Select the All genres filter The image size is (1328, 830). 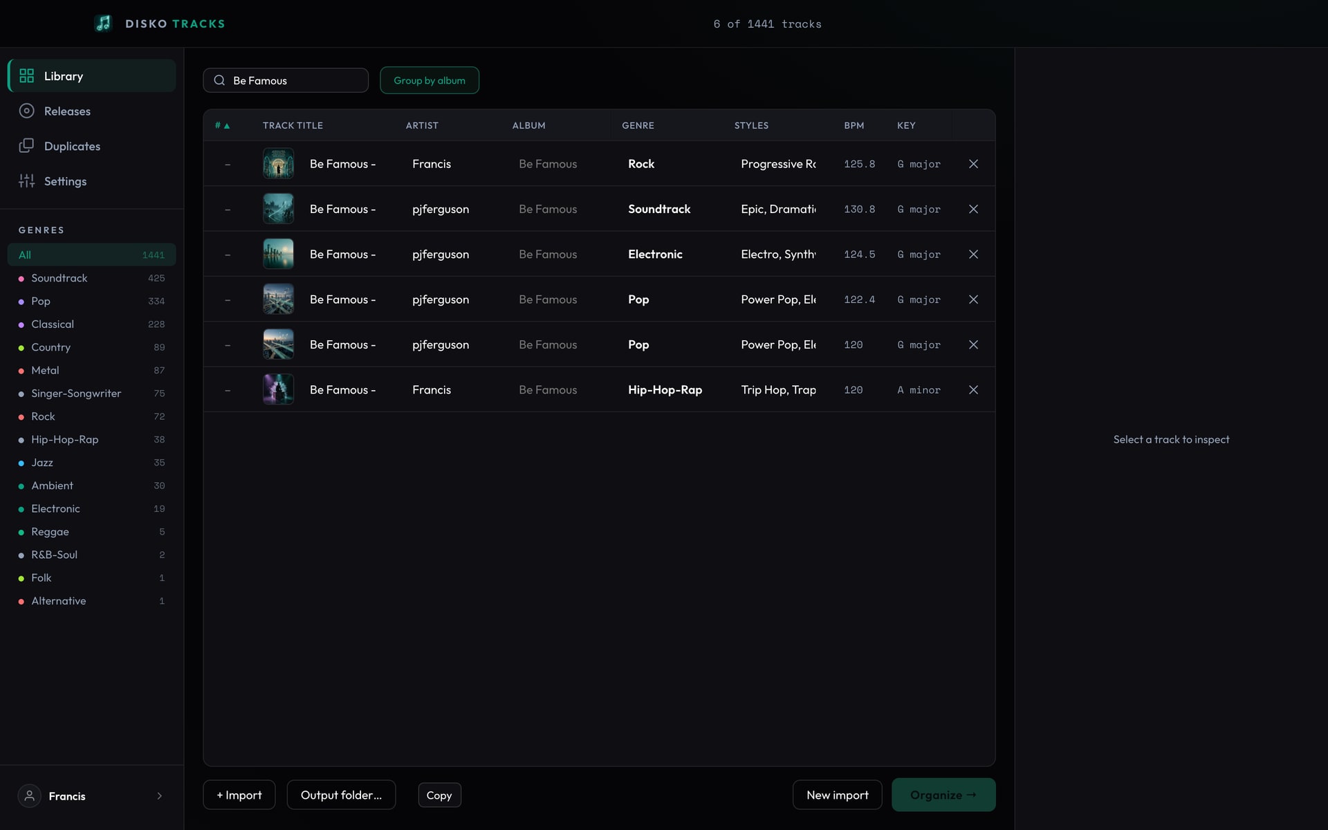91,255
